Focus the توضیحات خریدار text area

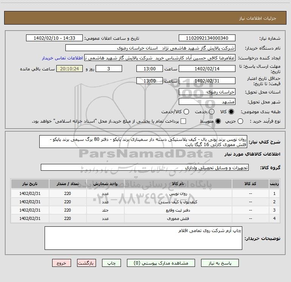point(143,238)
